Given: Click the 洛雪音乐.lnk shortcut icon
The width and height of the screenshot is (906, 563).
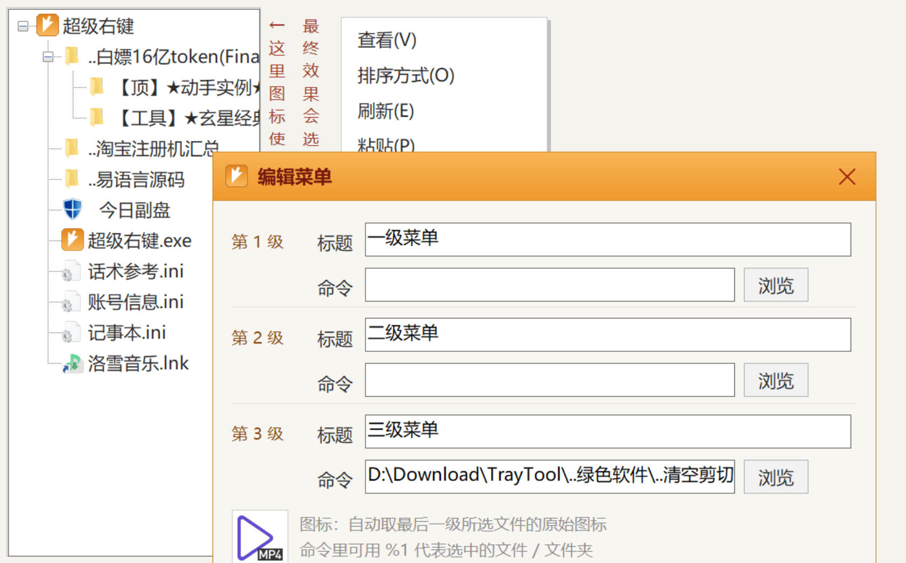Looking at the screenshot, I should tap(73, 364).
